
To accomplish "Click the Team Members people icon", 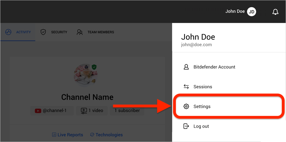I will point(80,32).
